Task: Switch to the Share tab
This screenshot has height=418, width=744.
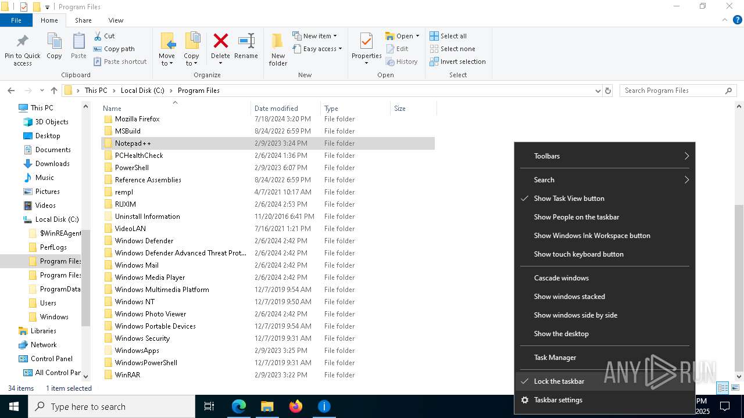Action: (83, 20)
